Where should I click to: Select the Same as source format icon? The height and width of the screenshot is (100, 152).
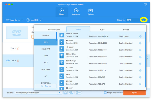62,35
